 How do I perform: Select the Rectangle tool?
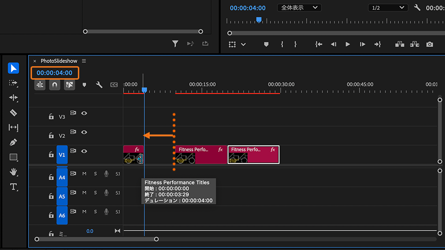[13, 157]
